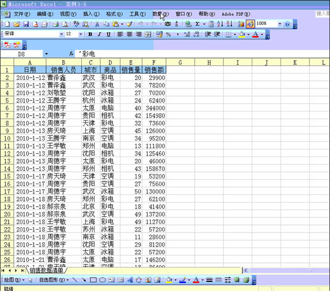Click the Name Box showing D8
Screen dimensions: 330x291
pos(21,54)
